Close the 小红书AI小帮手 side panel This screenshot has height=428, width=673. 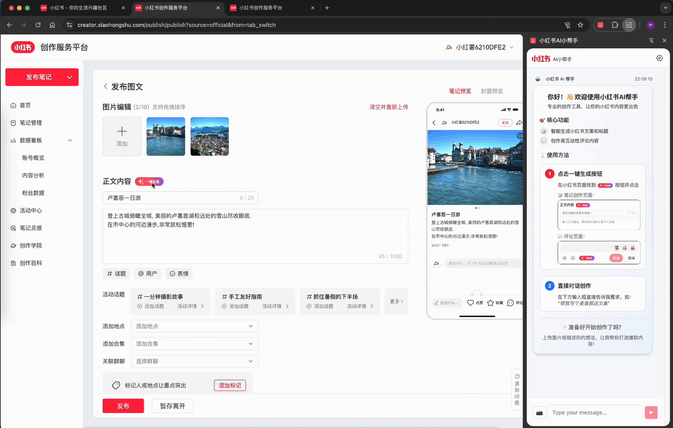(x=664, y=40)
